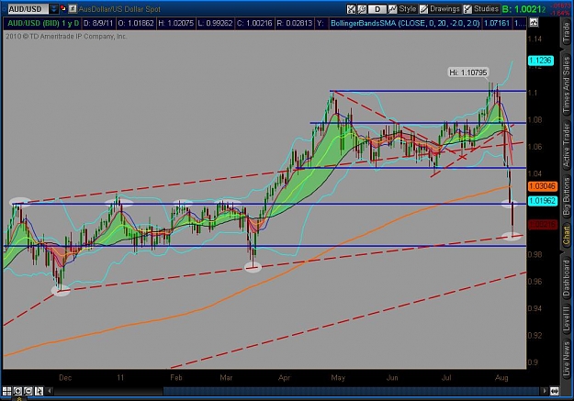Select the Chart side tab
Screen dimensions: 574x401
[x=567, y=235]
